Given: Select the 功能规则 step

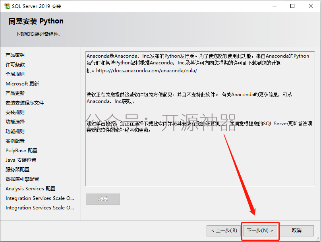Looking at the screenshot, I should tap(15, 131).
